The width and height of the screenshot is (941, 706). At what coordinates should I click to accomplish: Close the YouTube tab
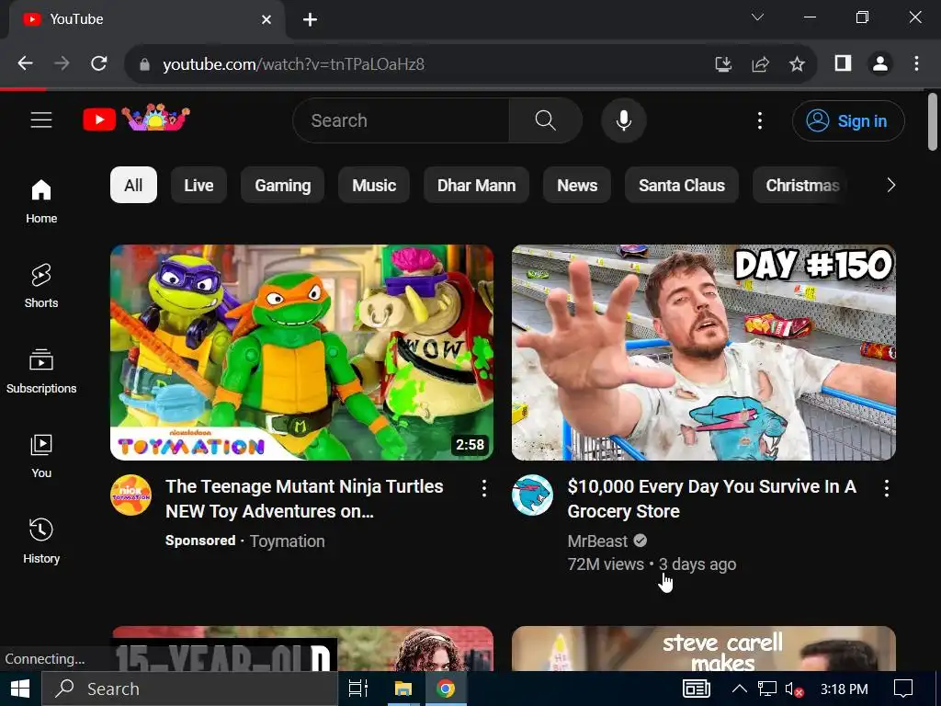[x=266, y=20]
